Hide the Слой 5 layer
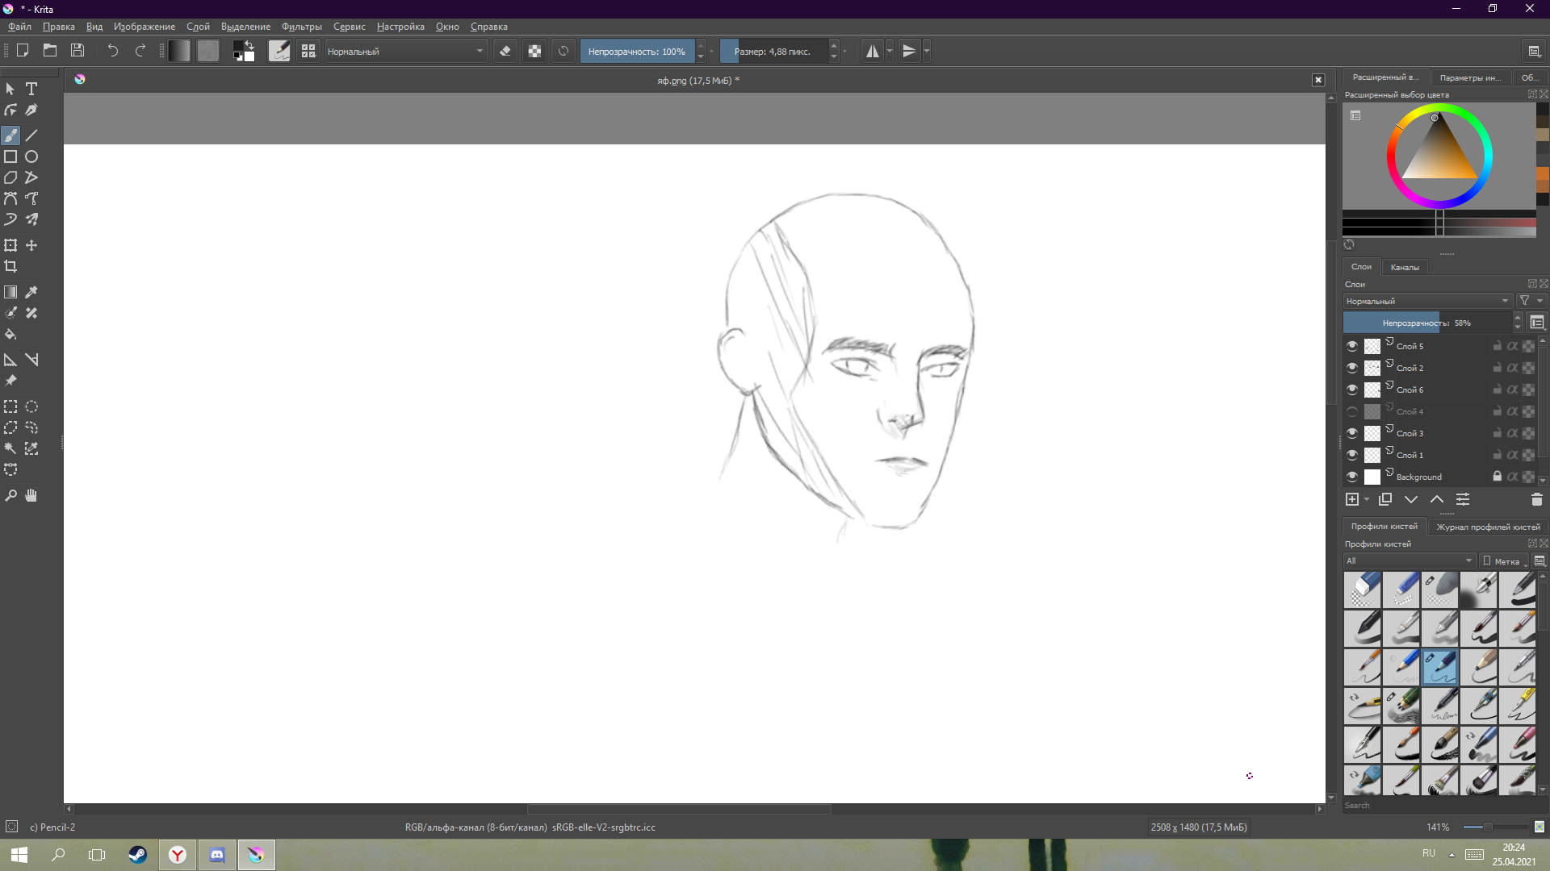The width and height of the screenshot is (1550, 871). pos(1352,346)
